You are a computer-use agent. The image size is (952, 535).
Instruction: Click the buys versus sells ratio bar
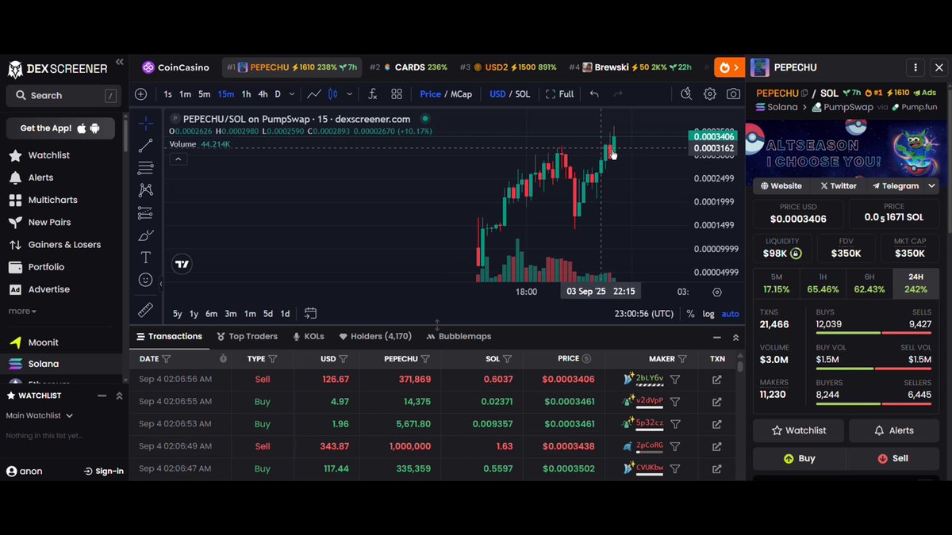click(x=873, y=331)
